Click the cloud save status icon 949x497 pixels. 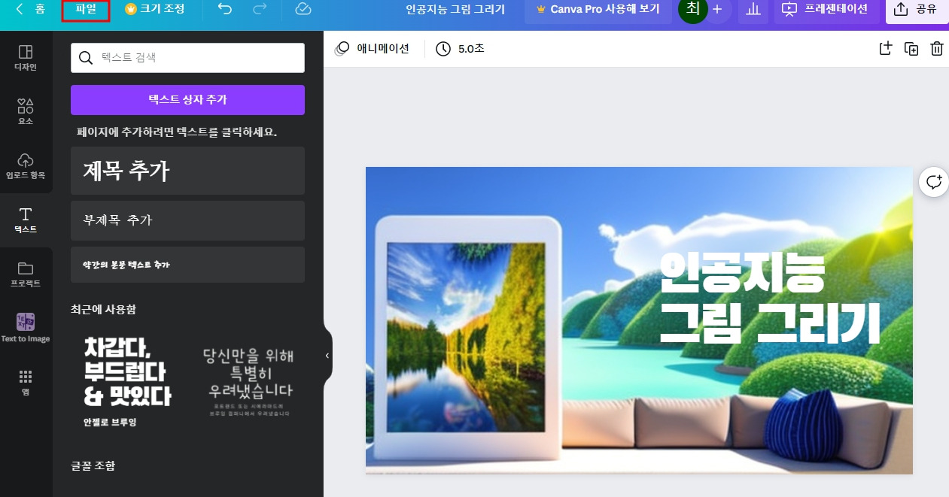[303, 9]
